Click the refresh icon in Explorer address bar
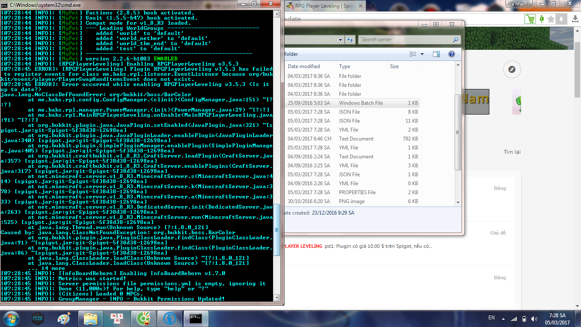Screen dimensions: 581x327 (x=350, y=40)
